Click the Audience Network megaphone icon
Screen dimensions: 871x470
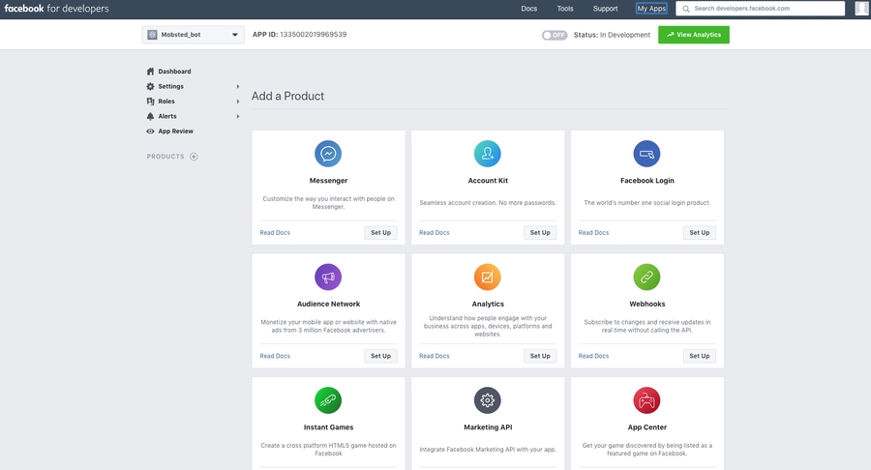328,277
